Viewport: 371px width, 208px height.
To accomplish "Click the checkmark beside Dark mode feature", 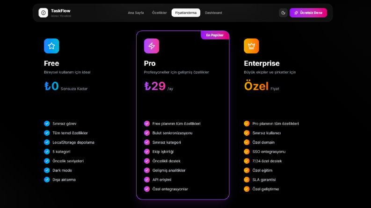I will tap(47, 170).
